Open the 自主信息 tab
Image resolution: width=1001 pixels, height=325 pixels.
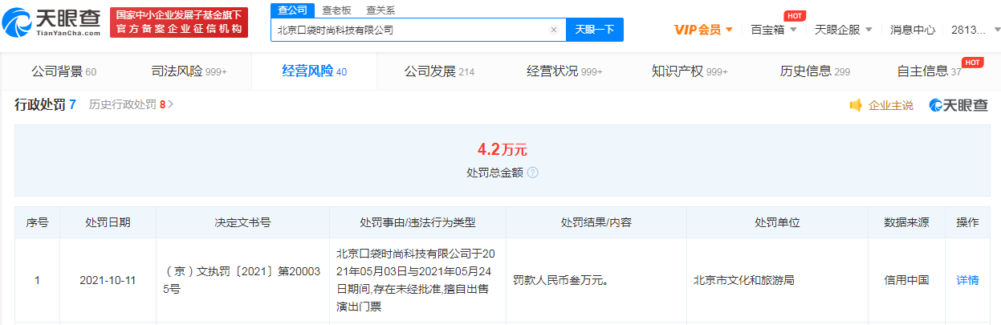tap(929, 71)
